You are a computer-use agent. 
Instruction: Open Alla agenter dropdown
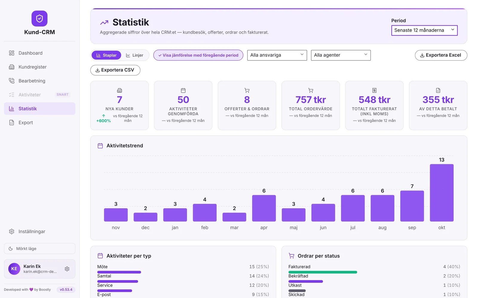click(x=341, y=55)
